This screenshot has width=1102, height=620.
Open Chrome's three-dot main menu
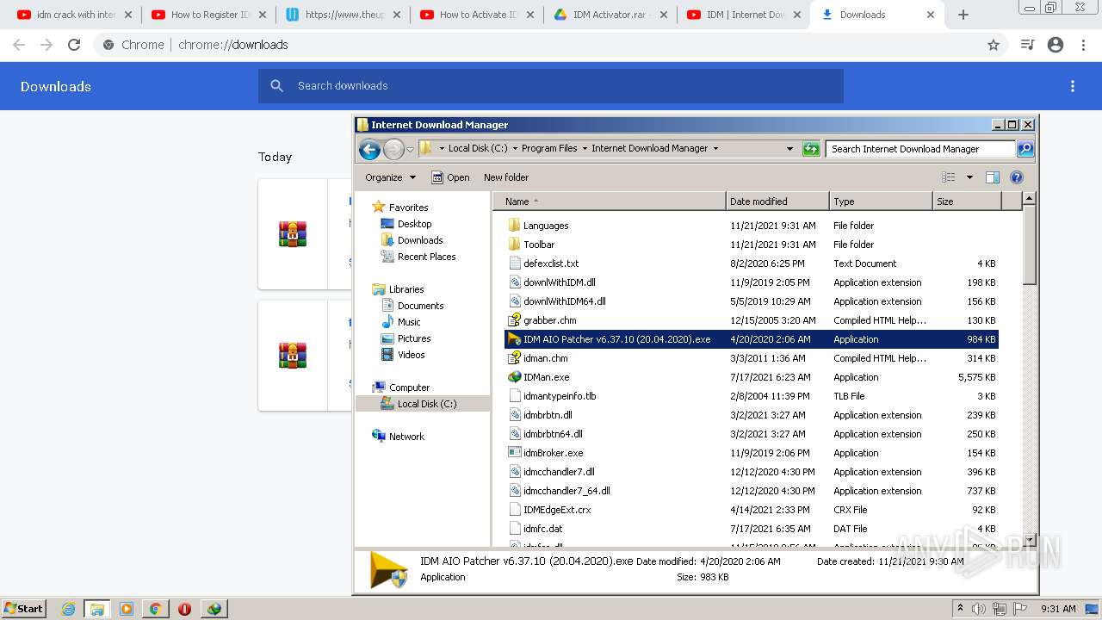pyautogui.click(x=1083, y=45)
